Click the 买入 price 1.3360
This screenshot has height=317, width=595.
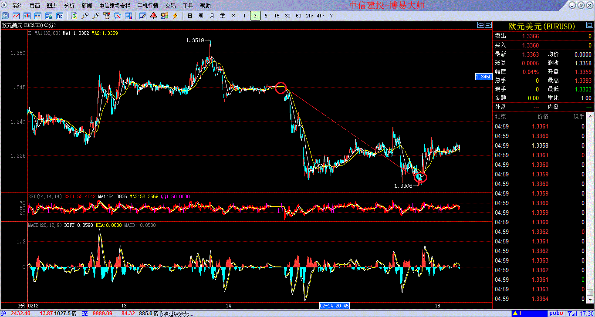click(531, 45)
